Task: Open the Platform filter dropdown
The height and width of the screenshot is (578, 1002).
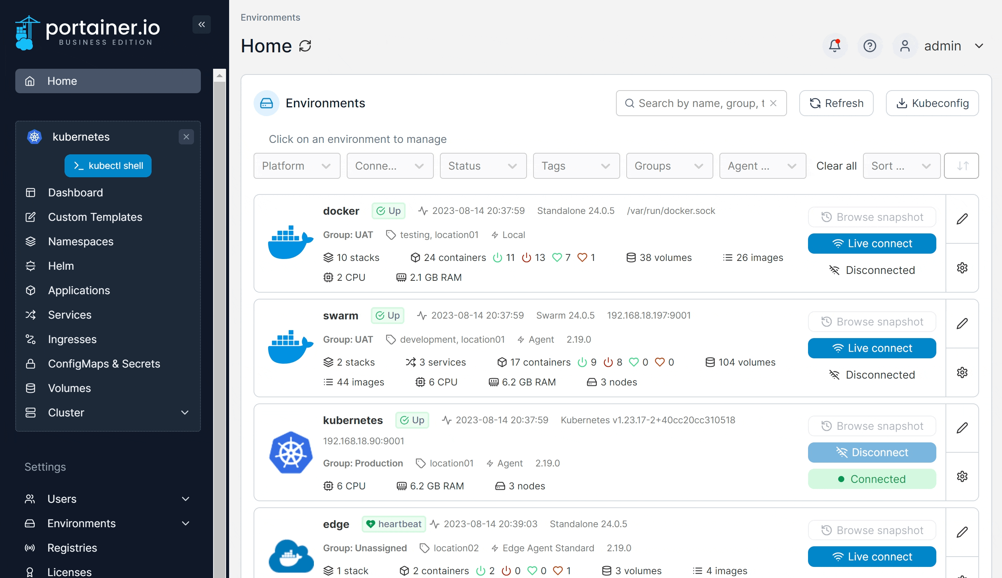Action: pos(297,166)
